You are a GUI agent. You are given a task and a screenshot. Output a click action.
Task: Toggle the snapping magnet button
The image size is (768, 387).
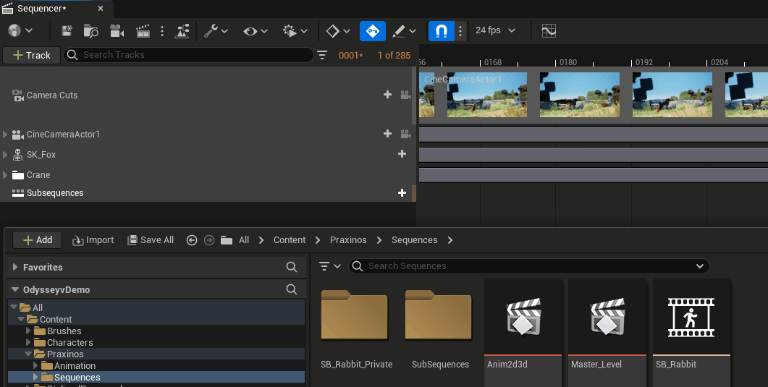click(x=441, y=31)
